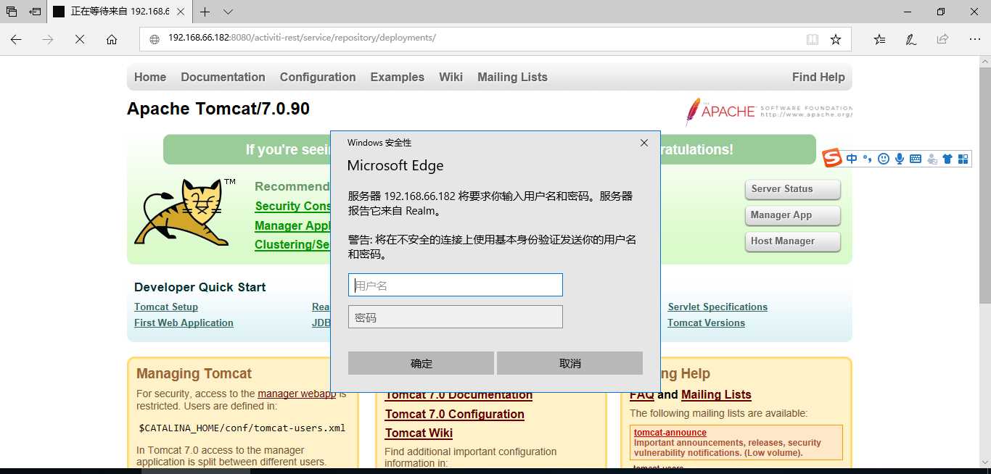
Task: Toggle Chinese/English mode 中 icon
Action: [x=852, y=159]
